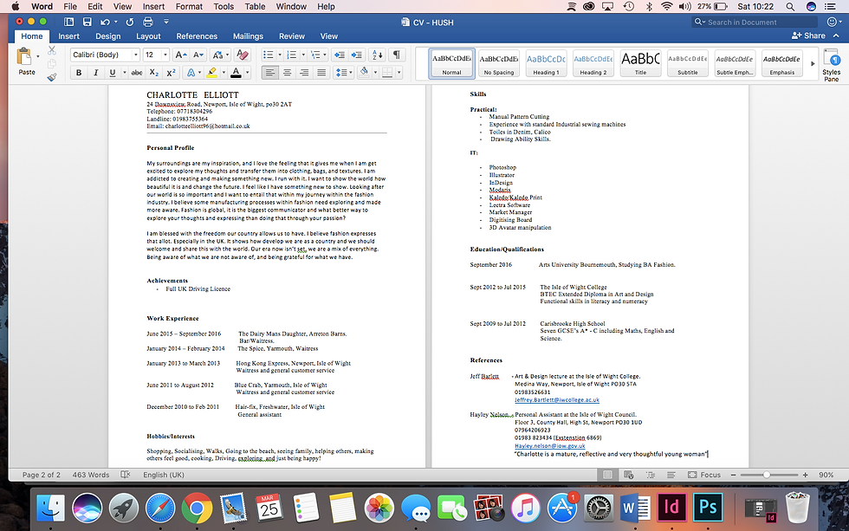Open Google Chrome in the Dock

pyautogui.click(x=197, y=508)
